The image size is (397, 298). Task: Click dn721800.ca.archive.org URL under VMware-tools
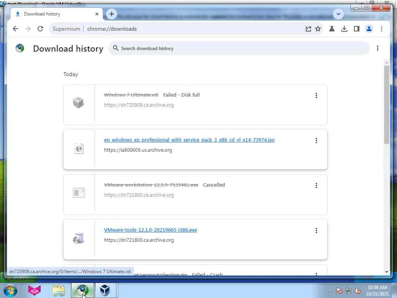point(139,240)
